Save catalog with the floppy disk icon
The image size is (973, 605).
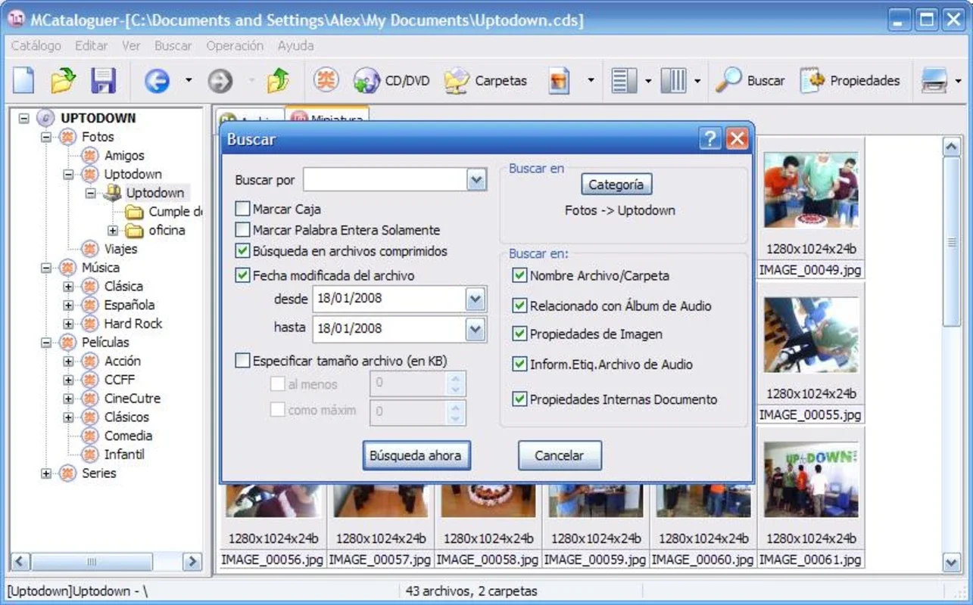point(103,80)
